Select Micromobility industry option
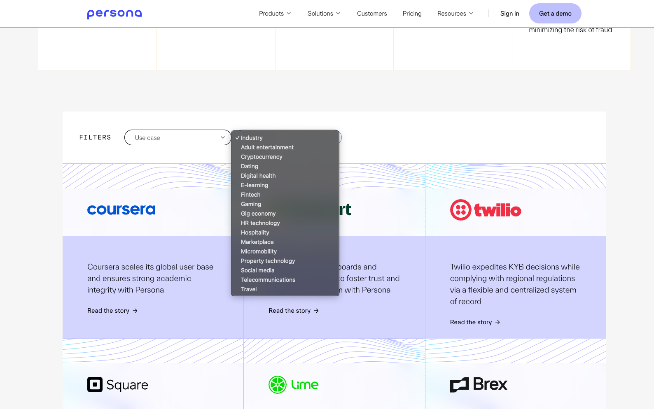This screenshot has width=654, height=409. (x=285, y=251)
